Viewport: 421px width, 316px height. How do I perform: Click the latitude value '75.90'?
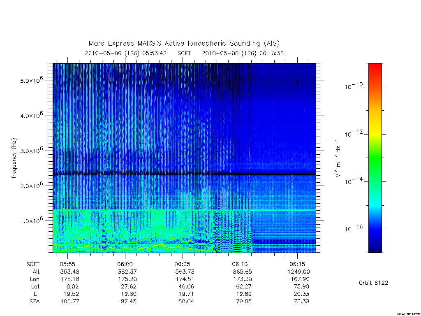[x=301, y=286]
